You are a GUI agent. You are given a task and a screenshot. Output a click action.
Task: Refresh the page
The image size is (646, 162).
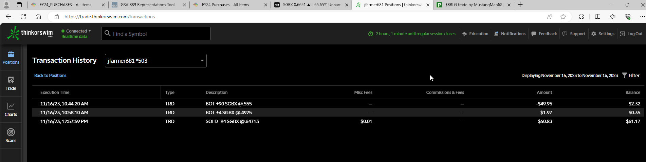coord(23,17)
